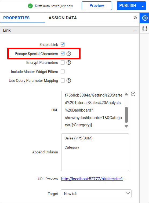Collapse the properties pane with double chevron

tap(135, 18)
